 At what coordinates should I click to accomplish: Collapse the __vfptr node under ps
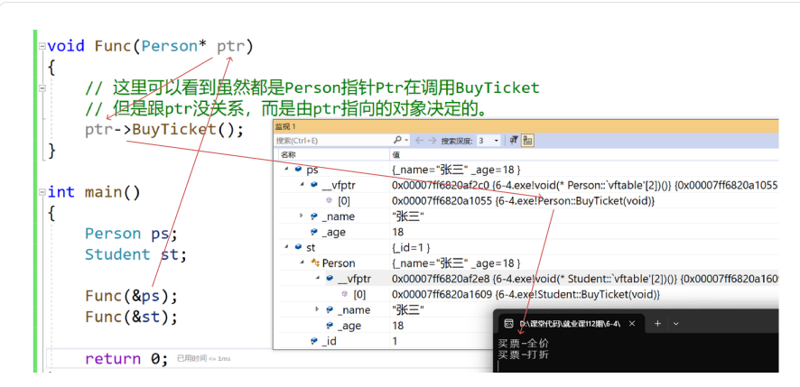point(302,185)
